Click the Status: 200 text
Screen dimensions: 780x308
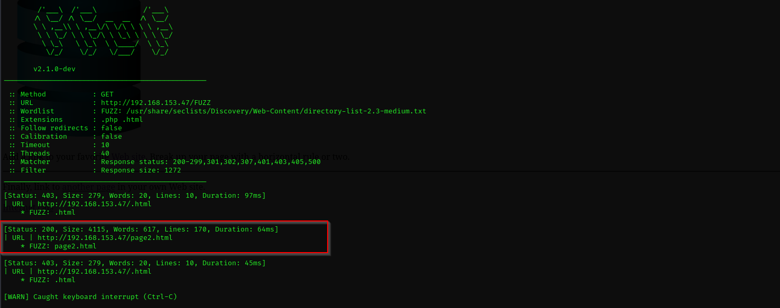[x=31, y=229]
